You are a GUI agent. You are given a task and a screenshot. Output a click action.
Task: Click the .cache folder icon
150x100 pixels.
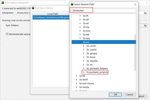click(x=88, y=46)
